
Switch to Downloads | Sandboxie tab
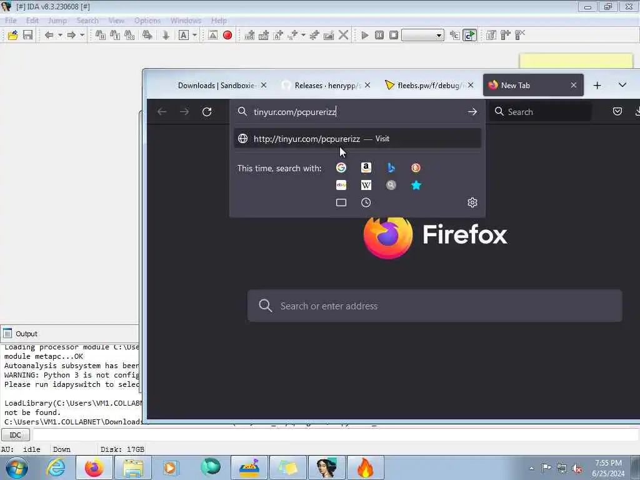tap(216, 85)
